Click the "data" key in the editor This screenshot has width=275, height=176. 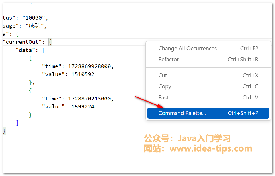tap(25, 50)
